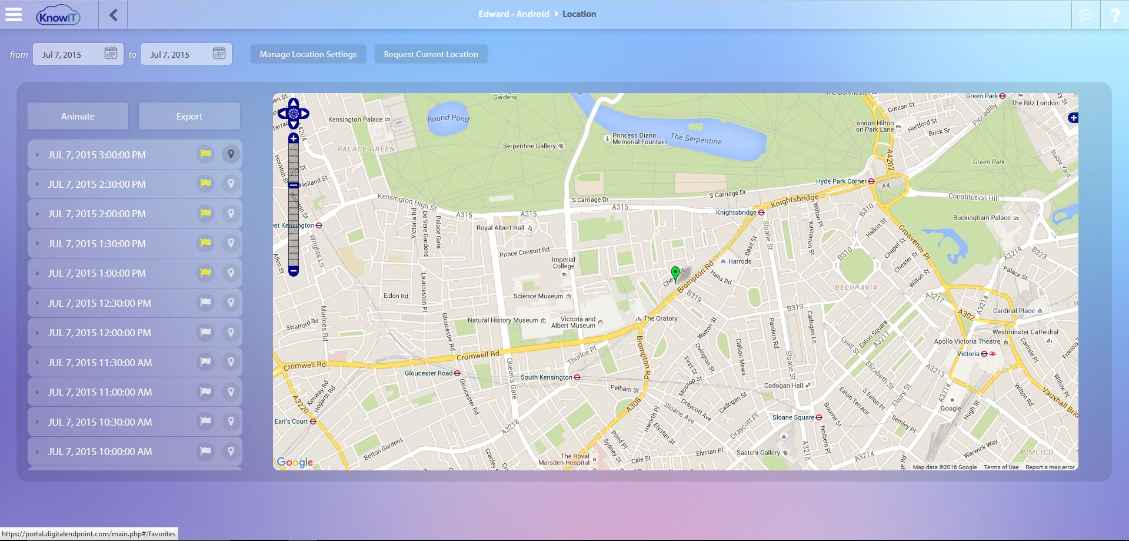Start the Animate playback button

tap(78, 116)
